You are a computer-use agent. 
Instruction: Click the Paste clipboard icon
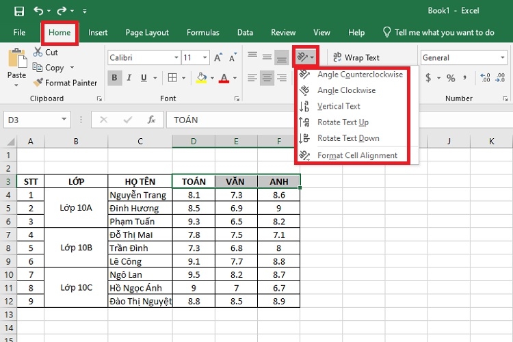click(17, 58)
